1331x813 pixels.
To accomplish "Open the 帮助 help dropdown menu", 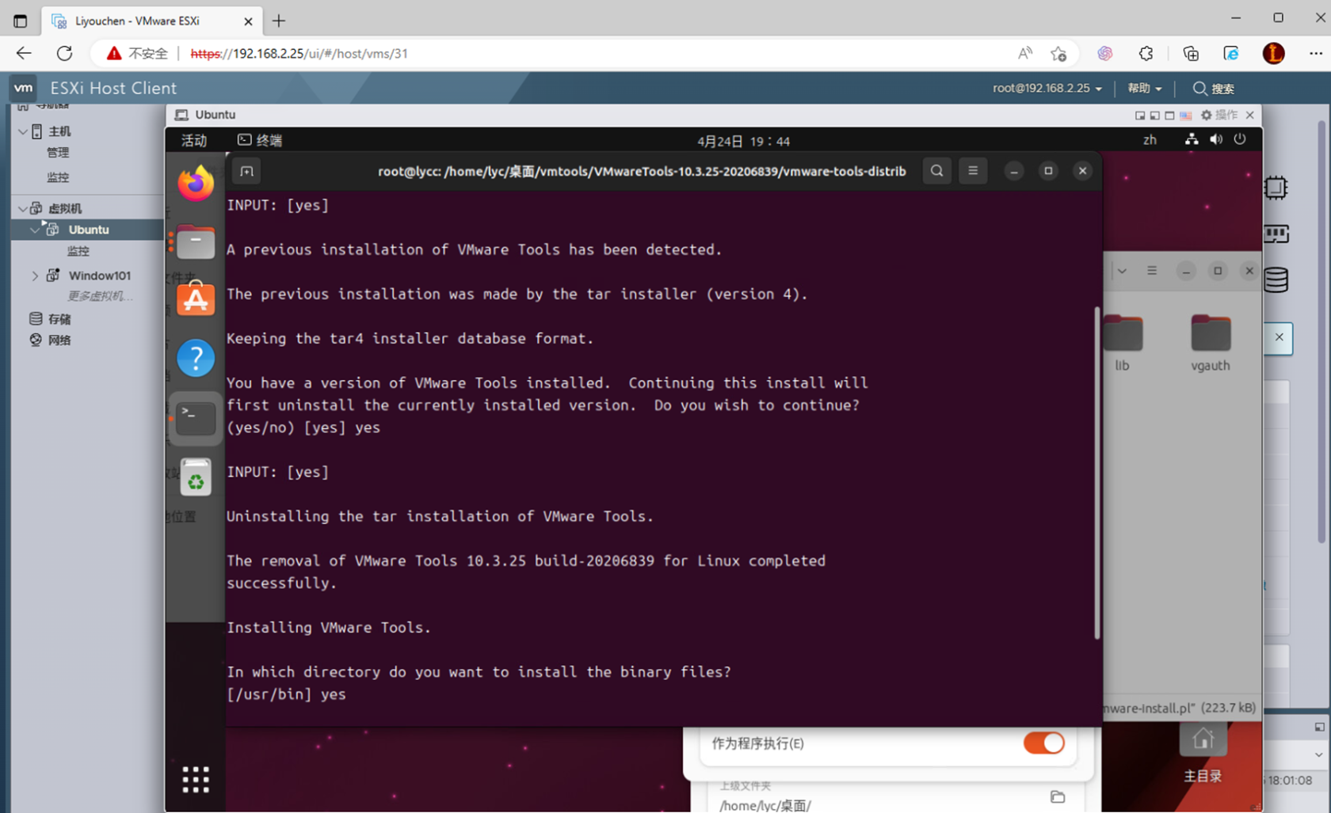I will click(x=1144, y=89).
